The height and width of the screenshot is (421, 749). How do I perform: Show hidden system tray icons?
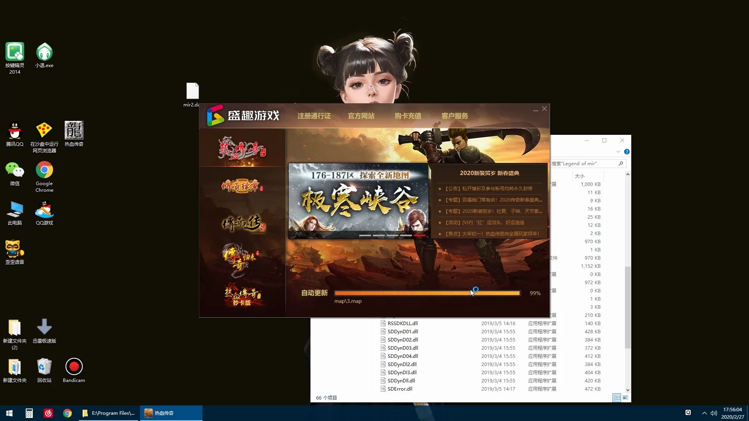click(x=704, y=413)
